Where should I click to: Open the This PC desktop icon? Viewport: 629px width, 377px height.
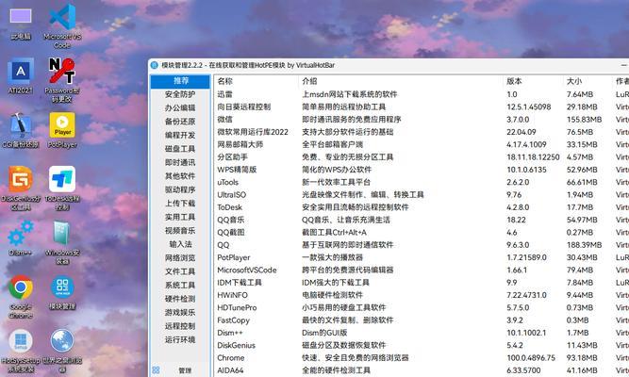[21, 25]
